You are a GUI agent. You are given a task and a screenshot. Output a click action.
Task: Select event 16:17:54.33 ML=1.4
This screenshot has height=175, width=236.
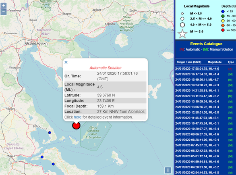point(197,74)
